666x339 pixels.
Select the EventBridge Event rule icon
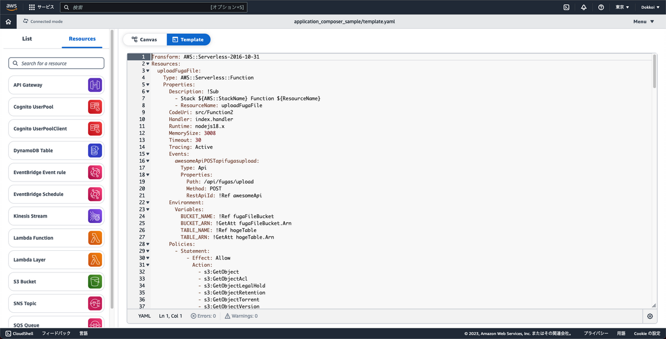point(95,173)
